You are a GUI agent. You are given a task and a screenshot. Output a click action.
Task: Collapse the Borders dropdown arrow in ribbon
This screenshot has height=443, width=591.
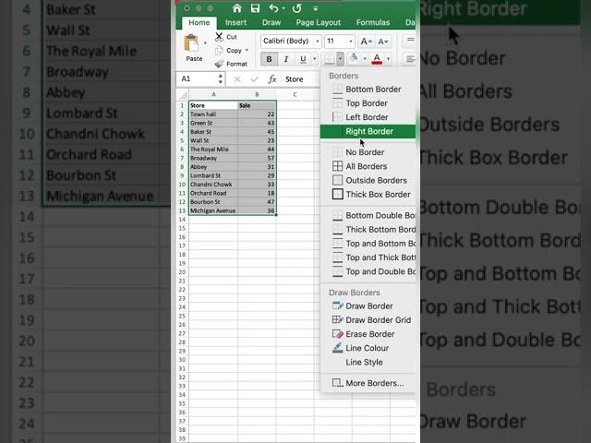pos(340,59)
